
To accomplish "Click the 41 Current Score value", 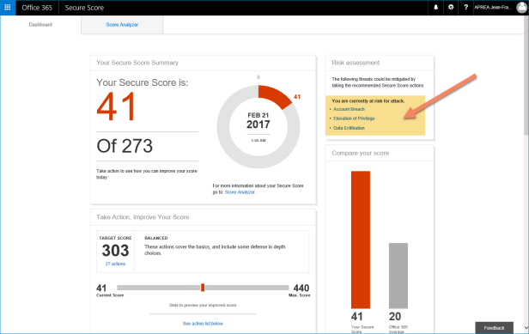I will pyautogui.click(x=101, y=288).
